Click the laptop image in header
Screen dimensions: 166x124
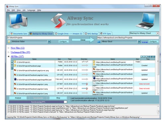pos(145,21)
